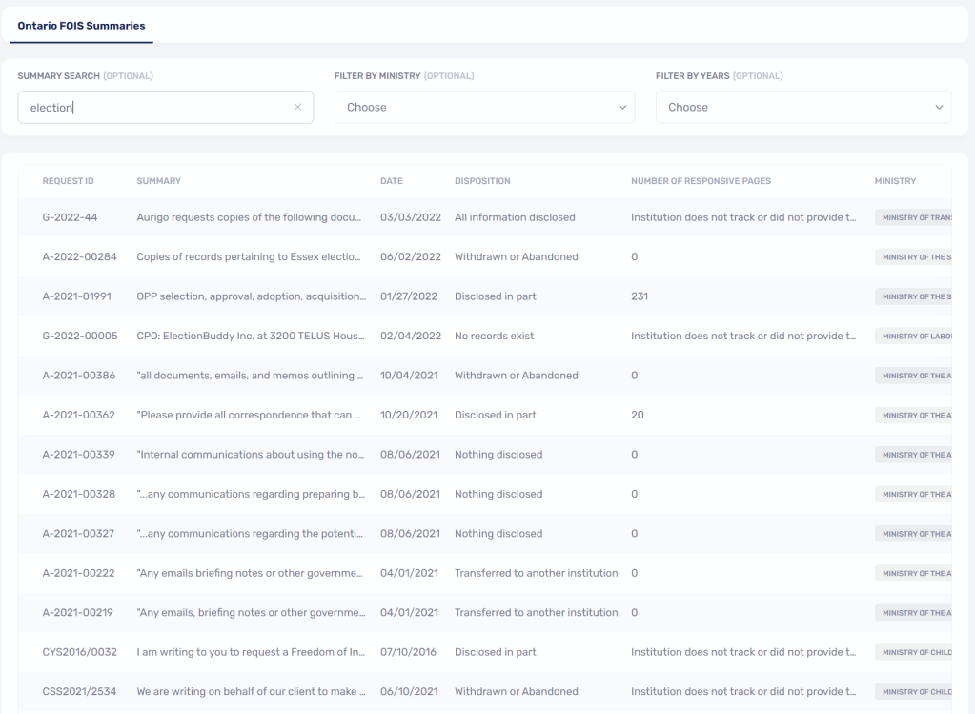Click the Filter by Ministry chevron arrow
This screenshot has height=714, width=975.
[622, 108]
